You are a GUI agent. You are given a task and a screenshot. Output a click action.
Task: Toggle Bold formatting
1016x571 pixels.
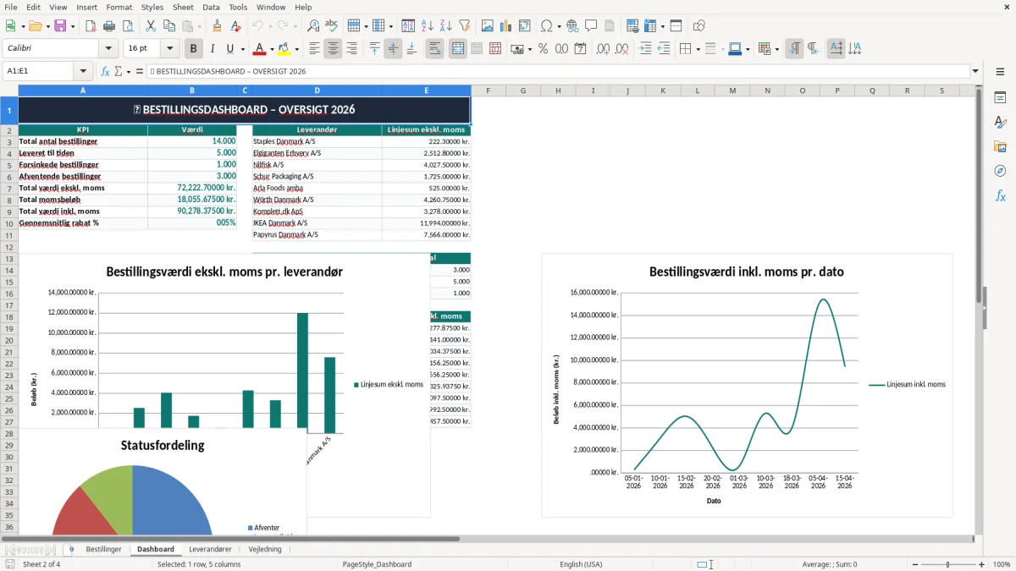[193, 49]
